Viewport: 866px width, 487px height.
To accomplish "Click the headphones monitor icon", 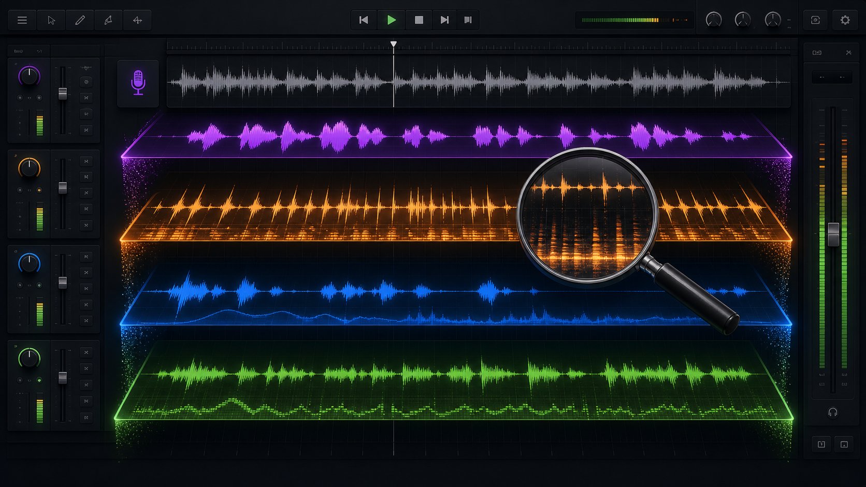I will [833, 412].
